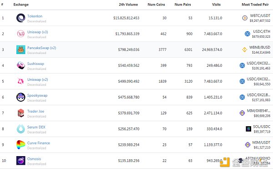Sort by 24h Volume column header

128,5
